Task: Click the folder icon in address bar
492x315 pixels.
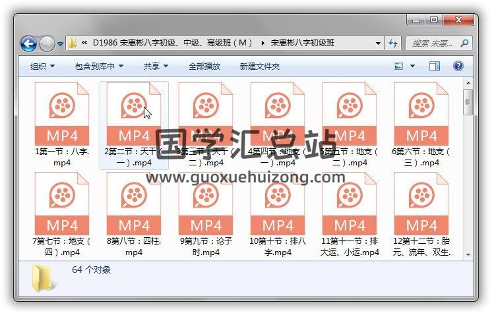Action: coord(72,43)
